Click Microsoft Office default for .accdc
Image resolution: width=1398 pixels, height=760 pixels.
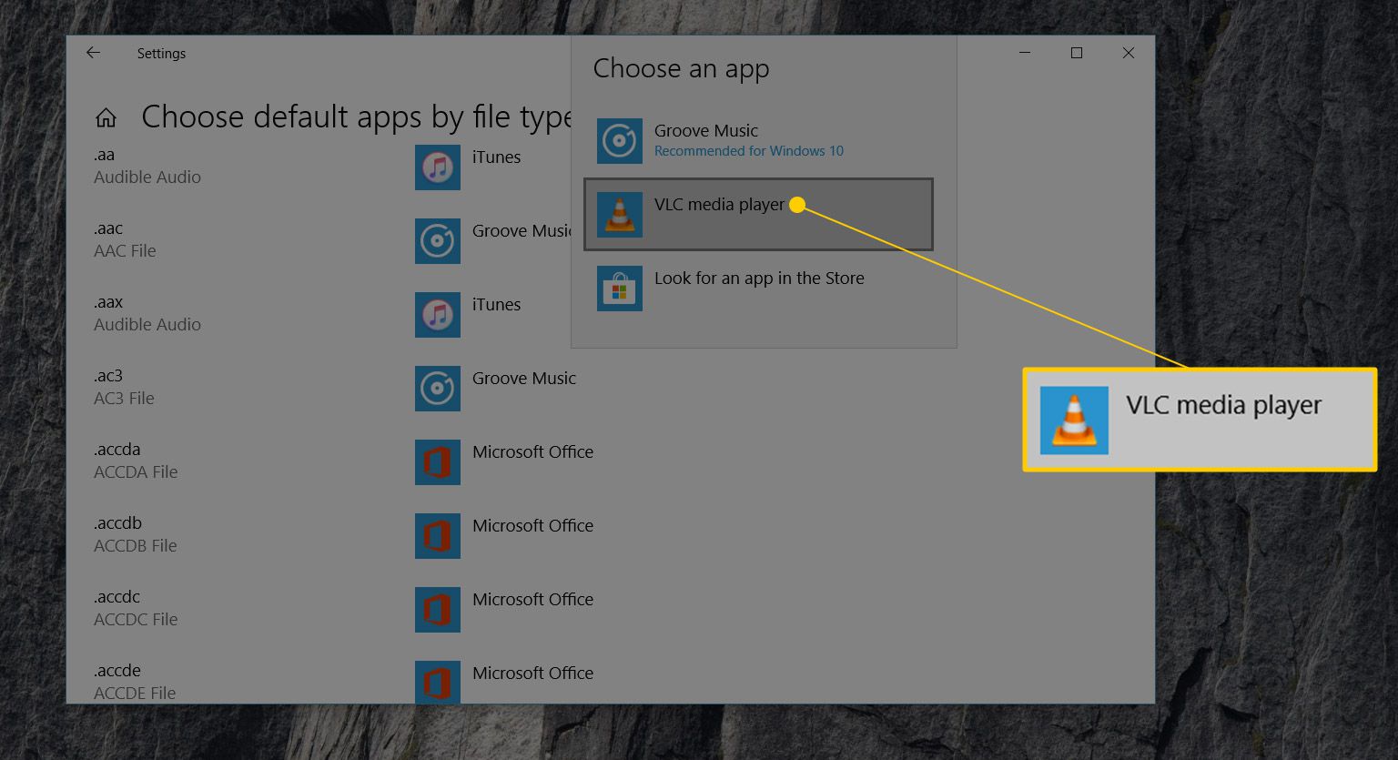point(532,599)
